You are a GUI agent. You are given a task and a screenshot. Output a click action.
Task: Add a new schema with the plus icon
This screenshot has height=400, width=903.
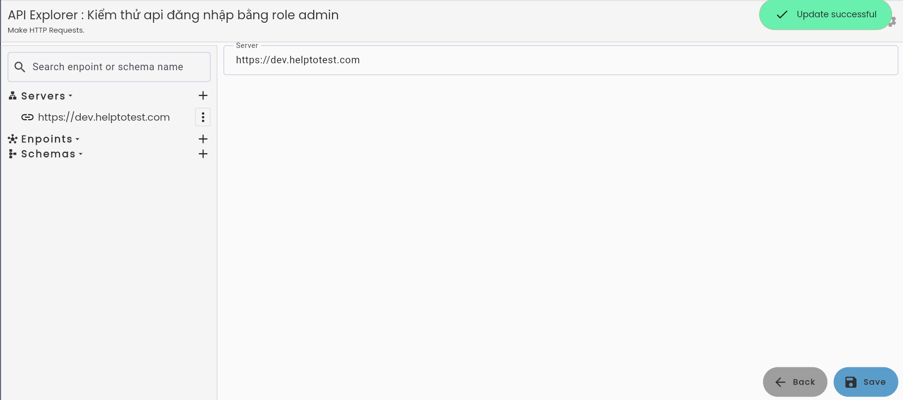coord(203,154)
